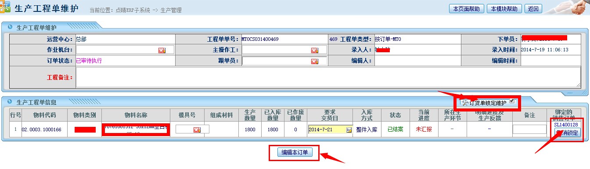Click the 备注 input field in row 1
The height and width of the screenshot is (169, 590).
529,129
